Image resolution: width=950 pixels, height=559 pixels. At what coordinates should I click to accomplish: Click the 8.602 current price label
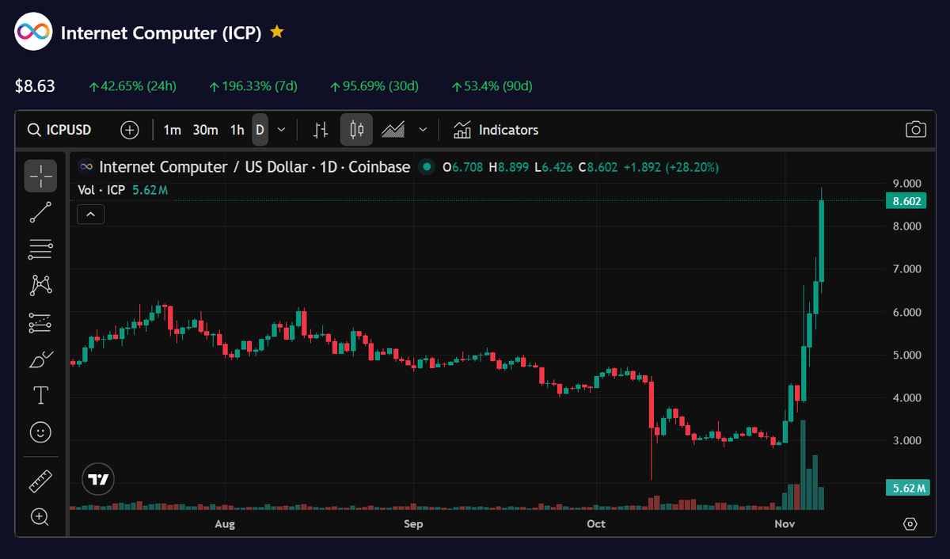click(x=907, y=201)
